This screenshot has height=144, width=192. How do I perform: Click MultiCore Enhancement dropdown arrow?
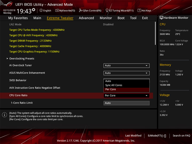click(146, 73)
